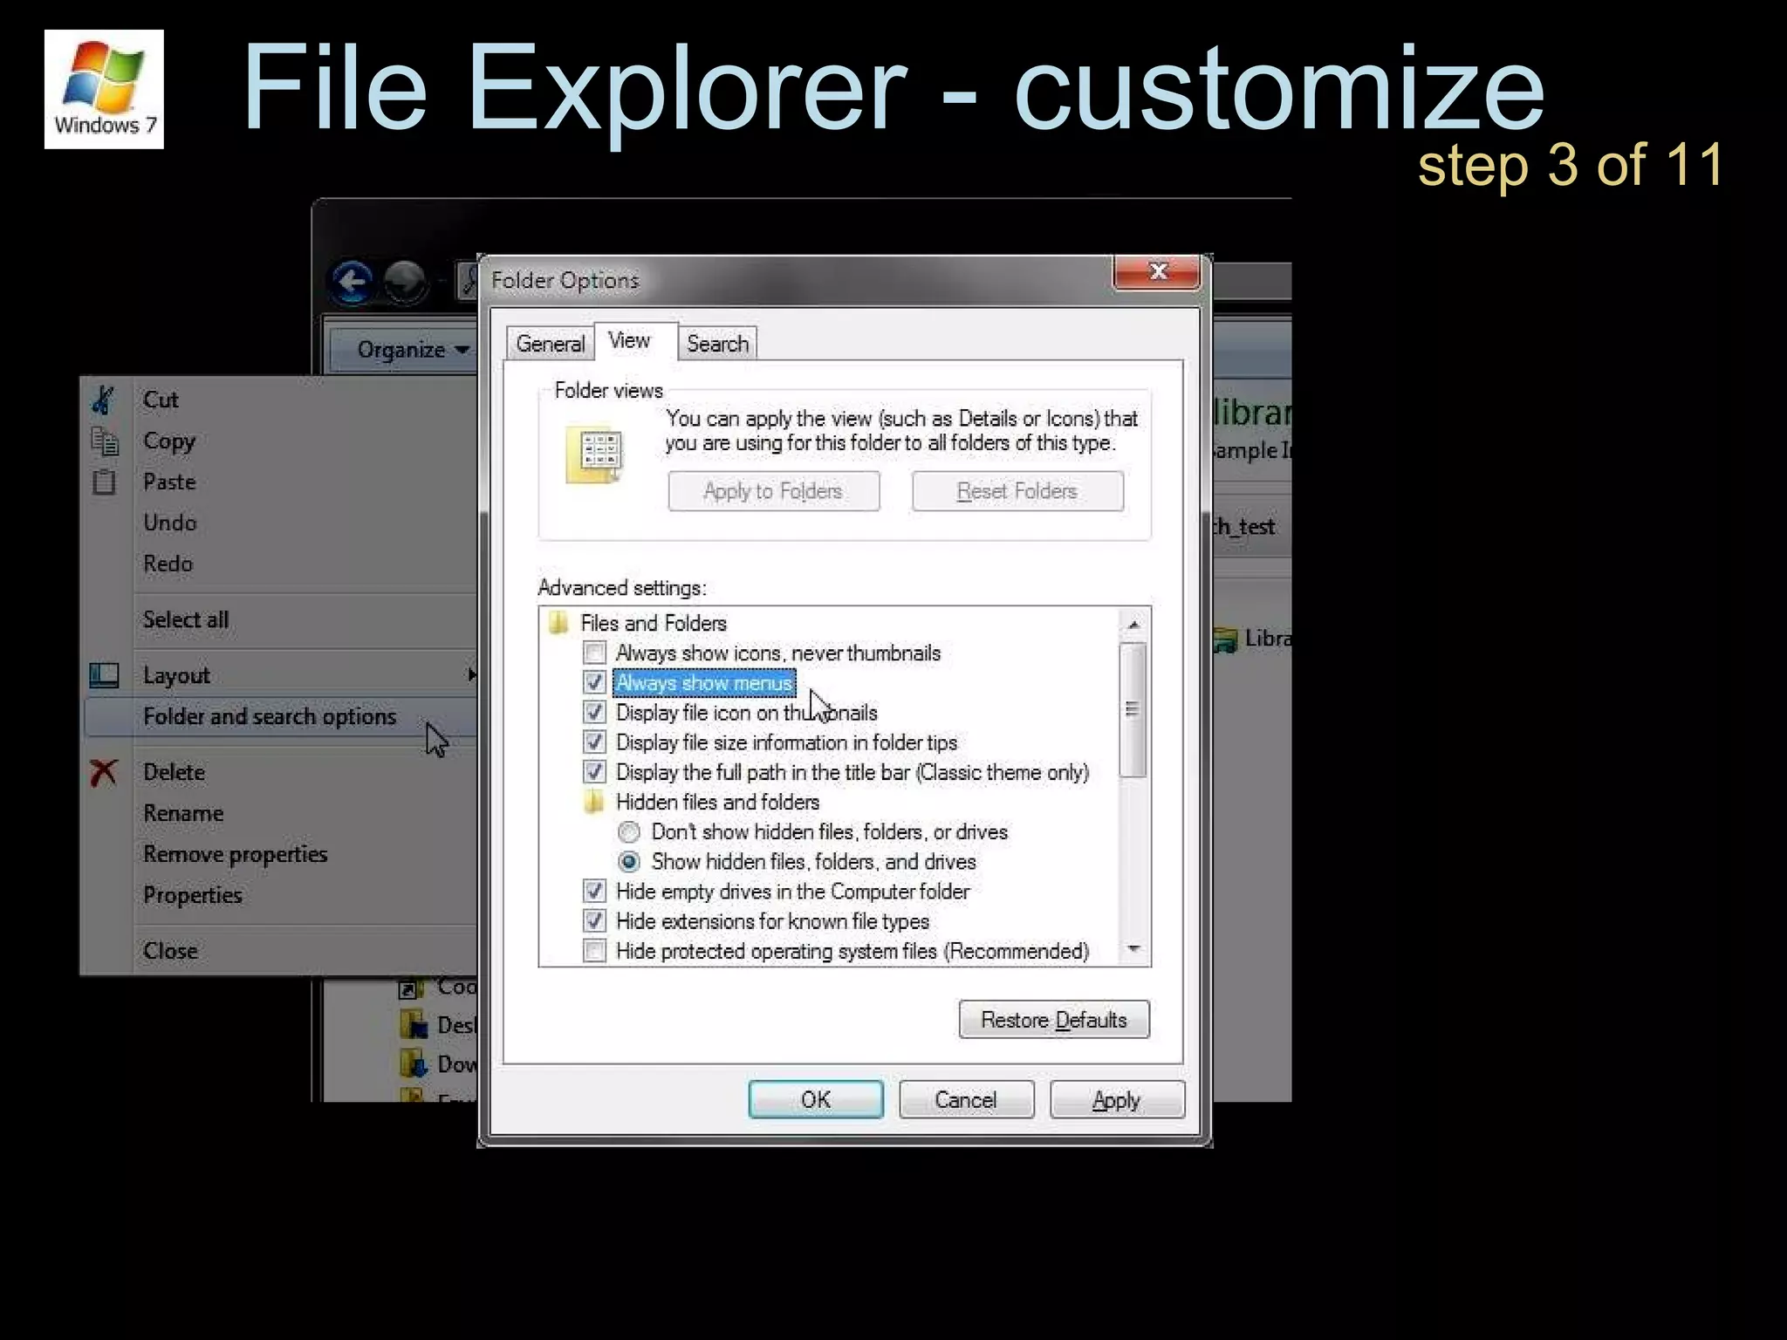Select Show hidden files, folders, and drives

click(628, 862)
